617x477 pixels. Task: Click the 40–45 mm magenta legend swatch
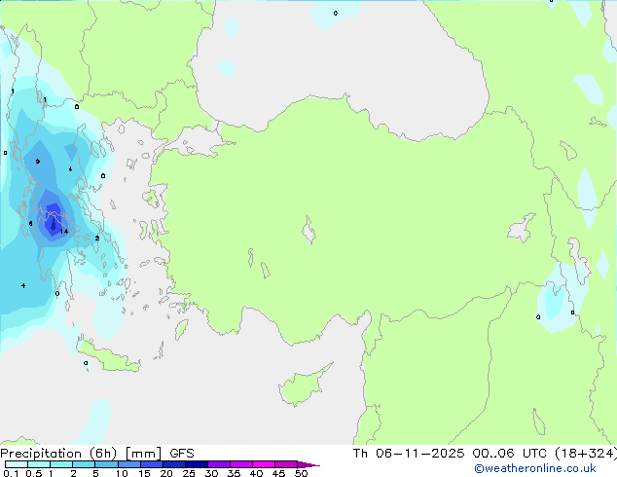(x=264, y=464)
